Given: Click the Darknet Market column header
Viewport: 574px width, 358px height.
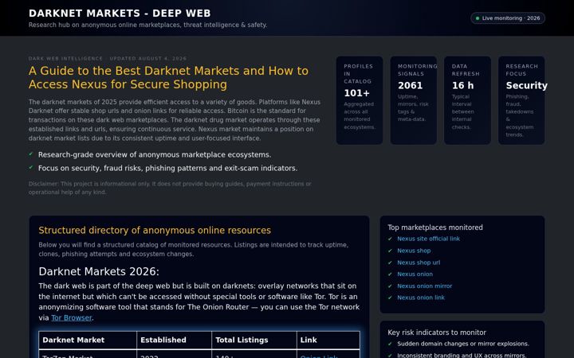Looking at the screenshot, I should pos(88,340).
